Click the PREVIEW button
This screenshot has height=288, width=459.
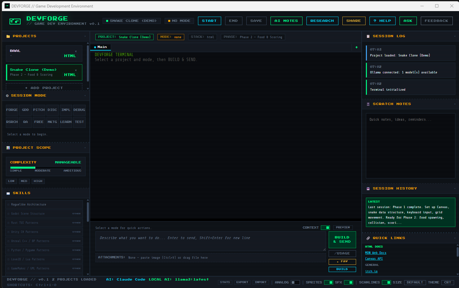343,228
